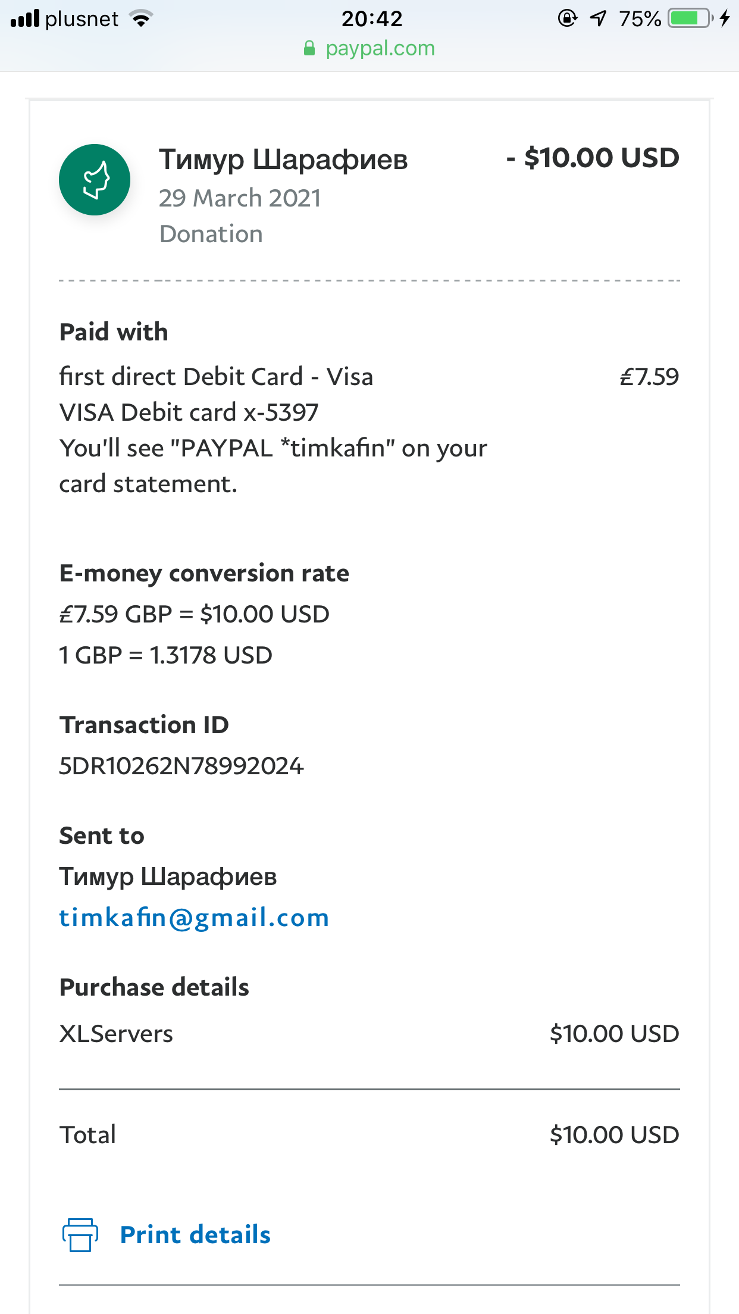739x1314 pixels.
Task: Tap the XLServers purchase item
Action: coord(116,1034)
